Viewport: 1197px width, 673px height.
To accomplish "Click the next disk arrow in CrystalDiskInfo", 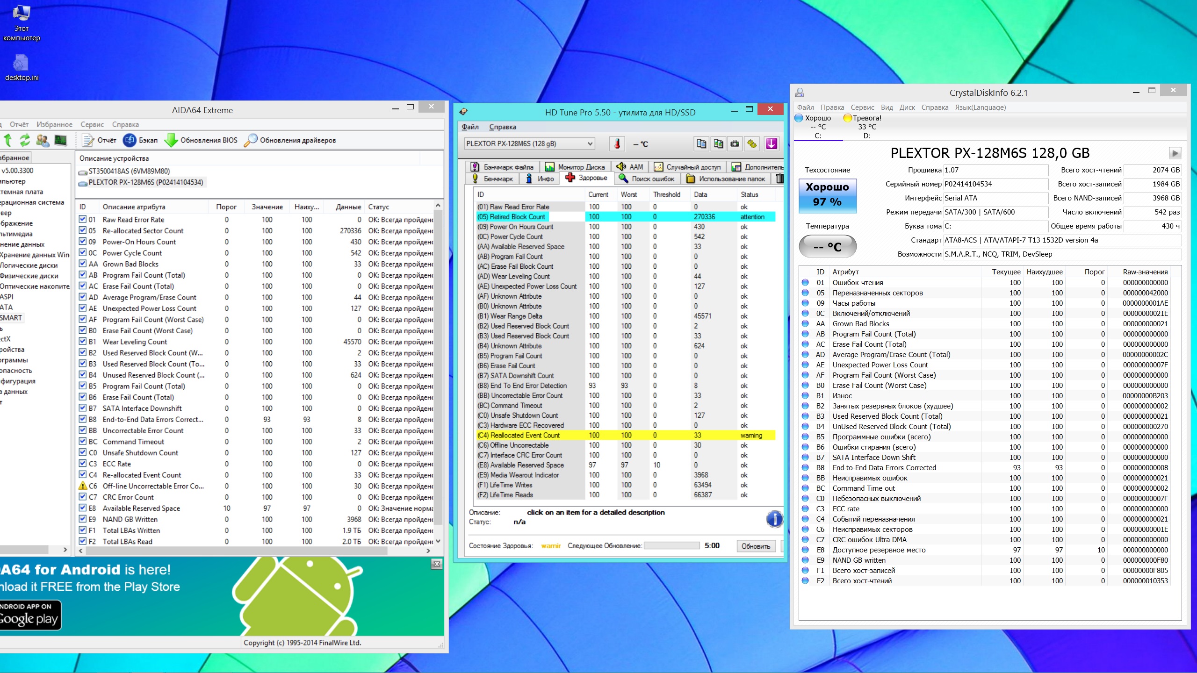I will pos(1175,153).
